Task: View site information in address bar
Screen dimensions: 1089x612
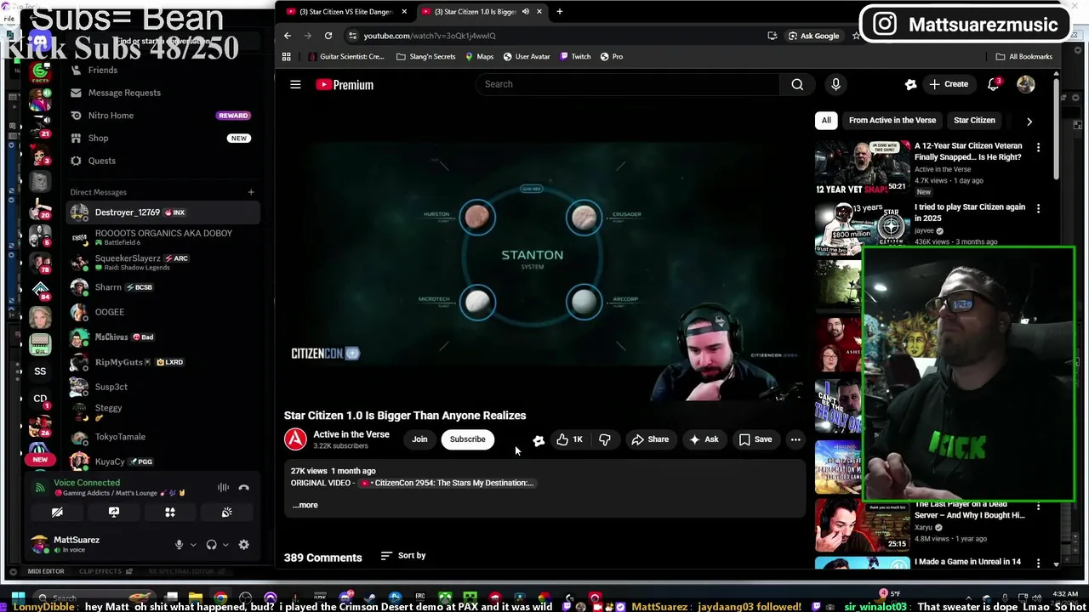Action: click(352, 36)
